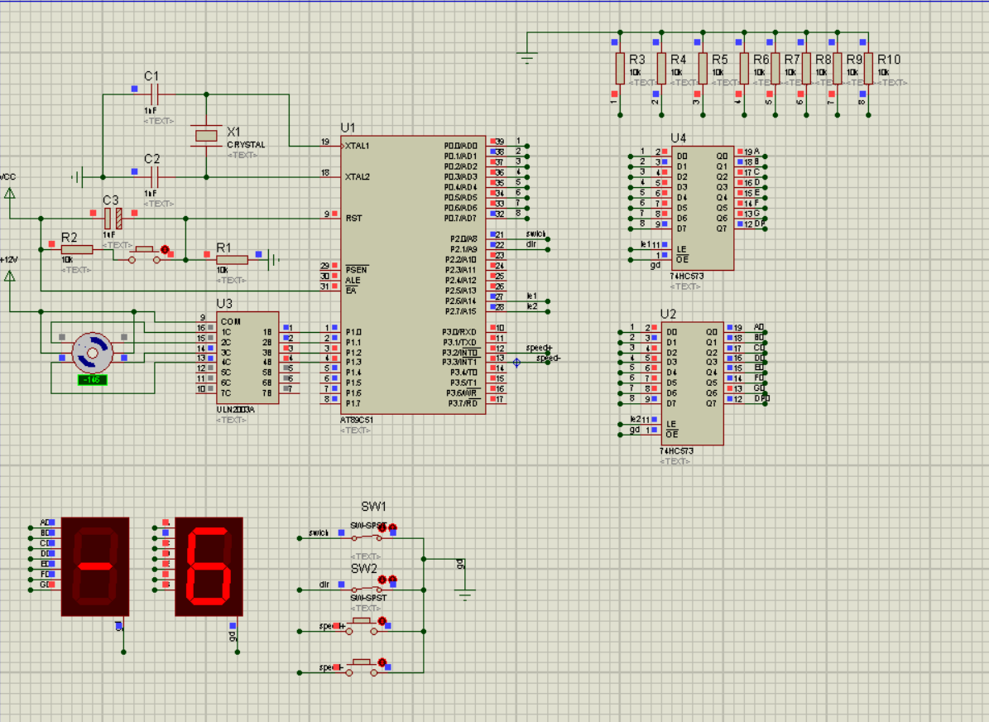Click the ground symbol next to the switches
Viewport: 989px width, 722px height.
pos(465,594)
